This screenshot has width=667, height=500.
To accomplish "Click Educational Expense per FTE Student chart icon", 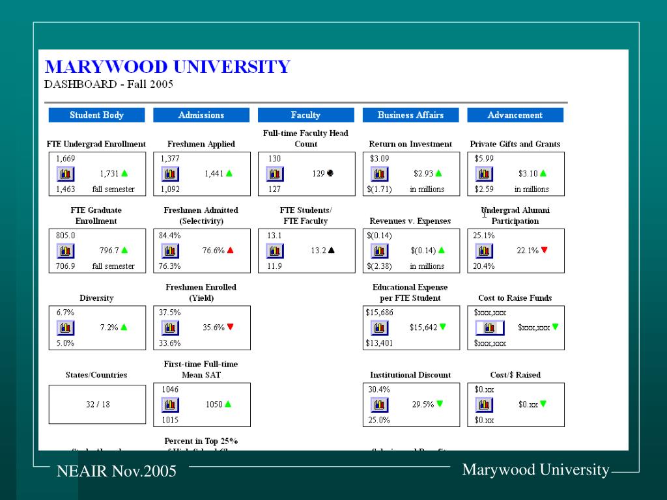I will [x=380, y=327].
